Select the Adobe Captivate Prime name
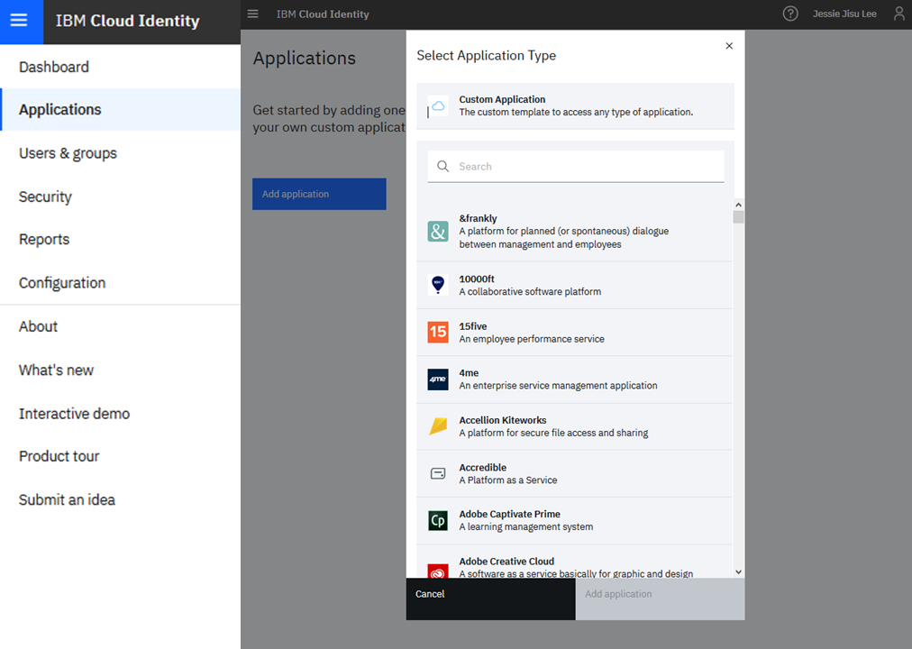This screenshot has width=912, height=649. tap(509, 514)
